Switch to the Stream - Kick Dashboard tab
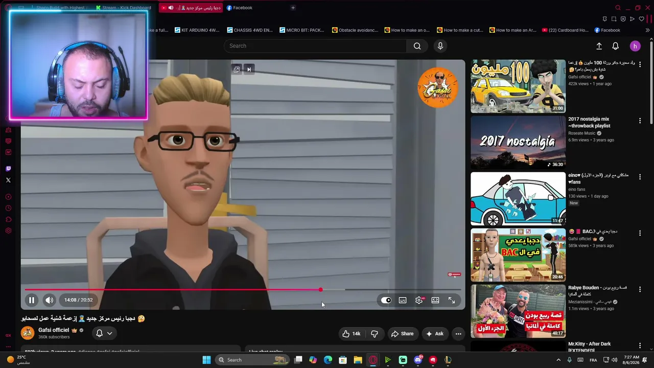654x368 pixels. [123, 8]
